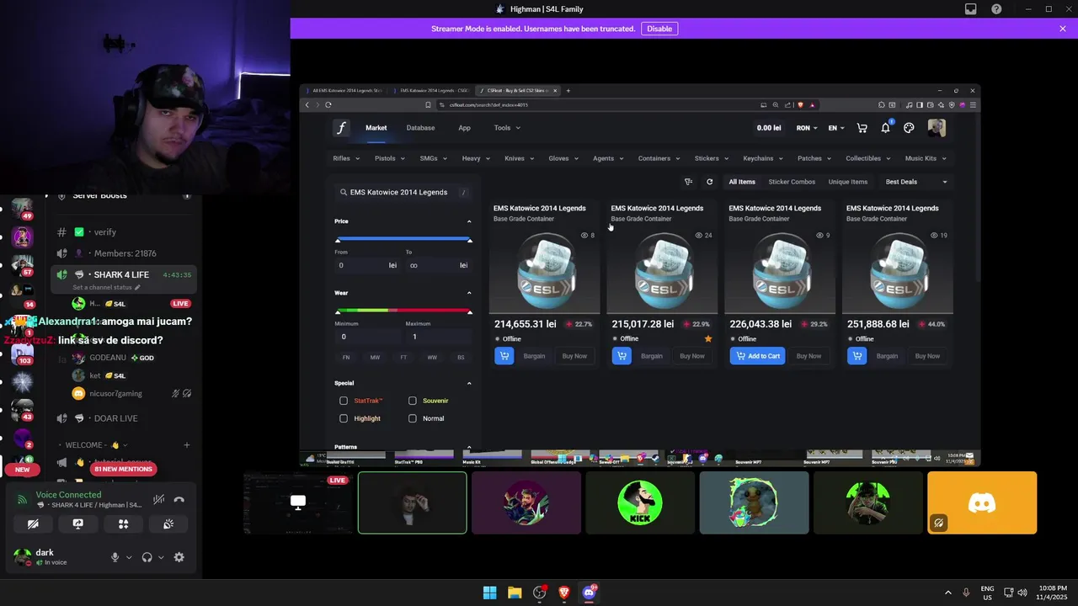Open Brave browser from the taskbar
Screen dimensions: 1078x606
coord(564,593)
